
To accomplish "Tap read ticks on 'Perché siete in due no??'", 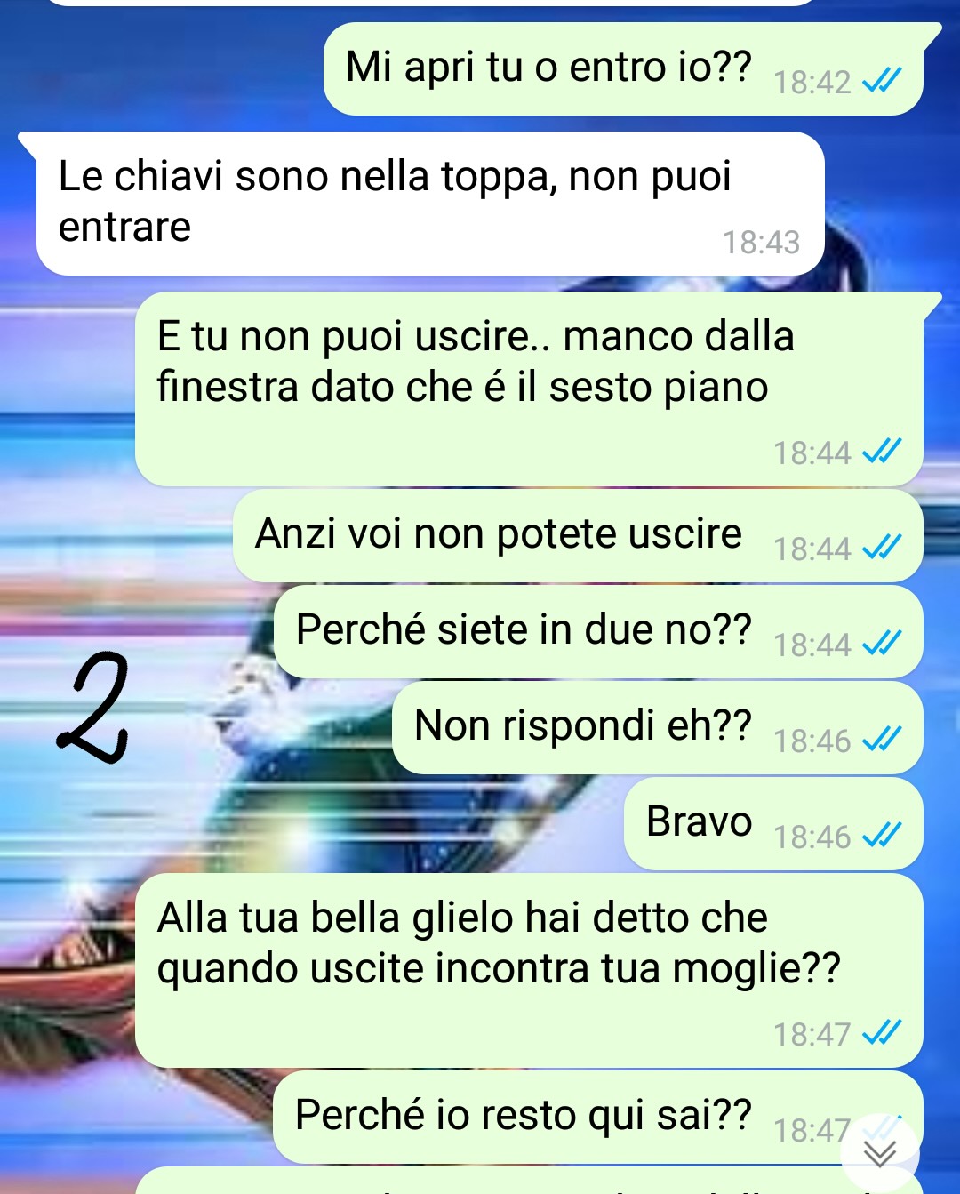I will 882,644.
